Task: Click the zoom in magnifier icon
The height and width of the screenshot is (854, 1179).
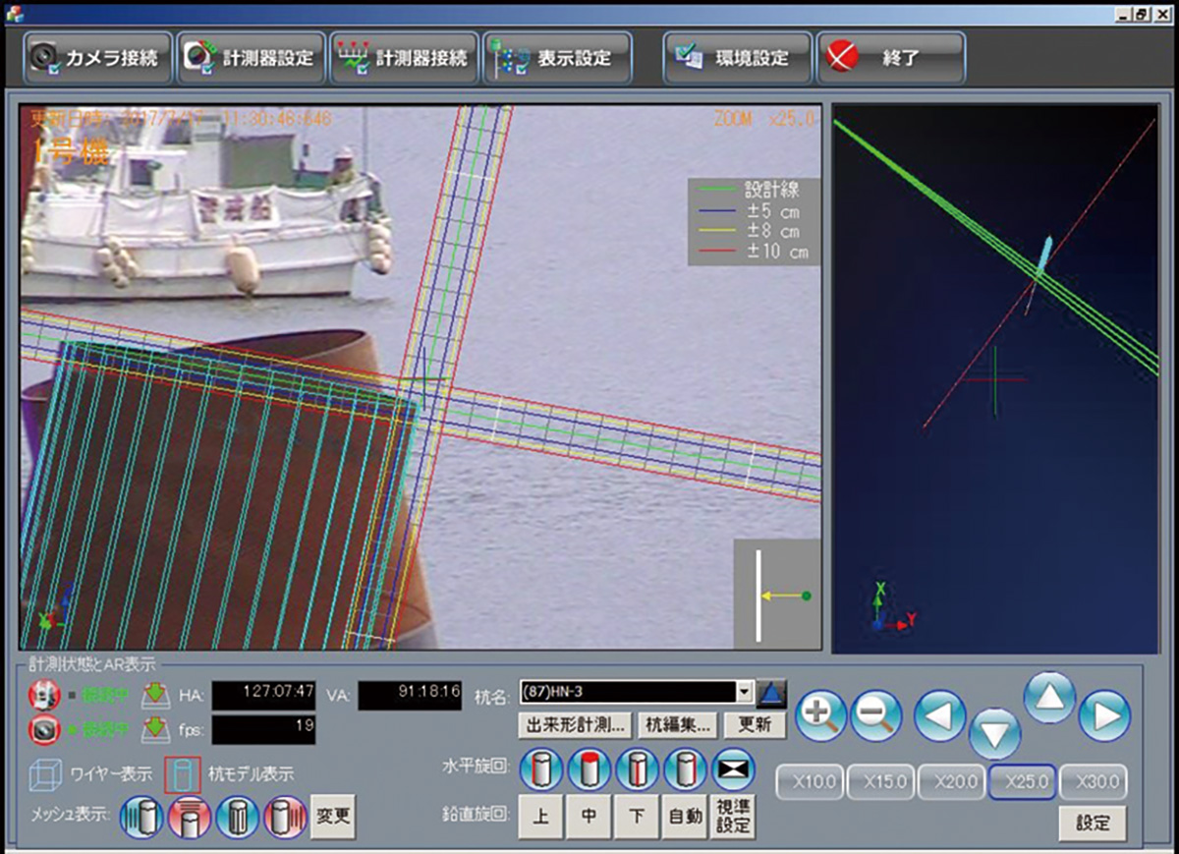Action: 820,715
